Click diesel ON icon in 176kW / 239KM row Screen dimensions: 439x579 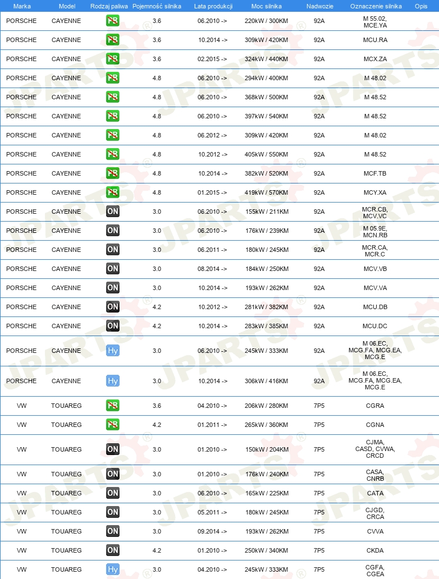point(113,231)
